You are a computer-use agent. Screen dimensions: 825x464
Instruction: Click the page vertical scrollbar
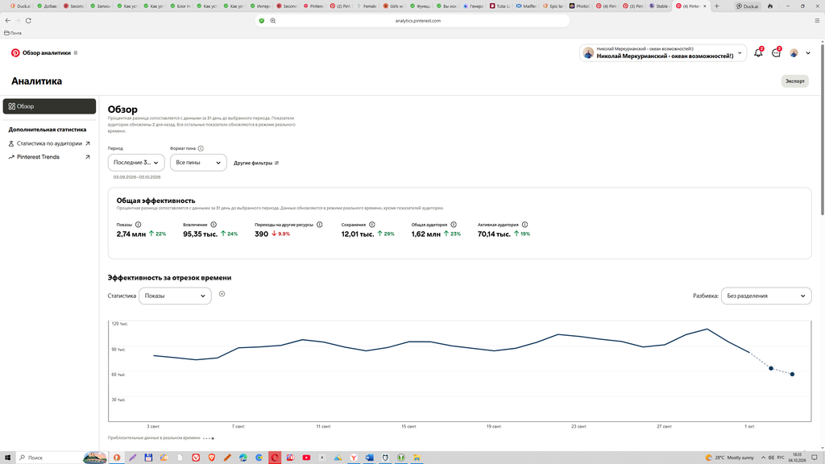(823, 129)
